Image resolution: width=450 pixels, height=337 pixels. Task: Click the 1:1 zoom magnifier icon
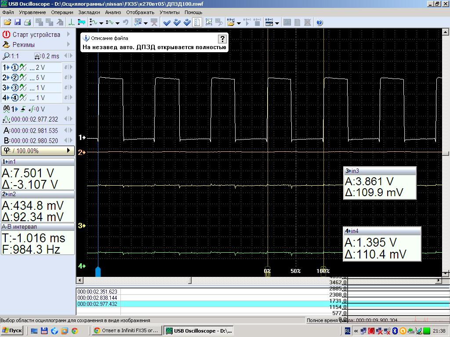click(6, 56)
